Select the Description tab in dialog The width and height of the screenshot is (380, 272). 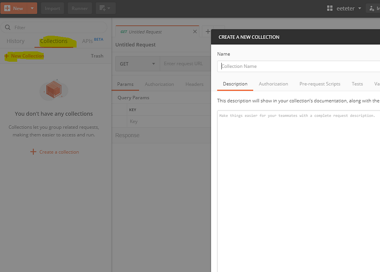[x=235, y=84]
